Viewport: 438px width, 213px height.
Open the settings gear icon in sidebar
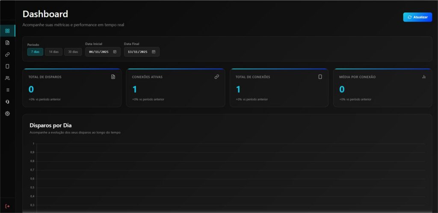tap(7, 113)
